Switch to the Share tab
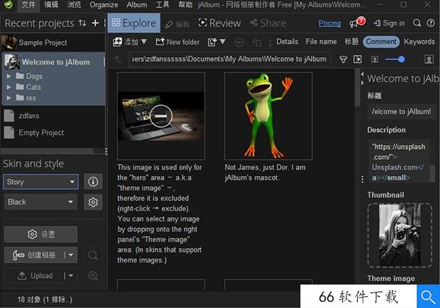440x308 pixels. [x=268, y=23]
